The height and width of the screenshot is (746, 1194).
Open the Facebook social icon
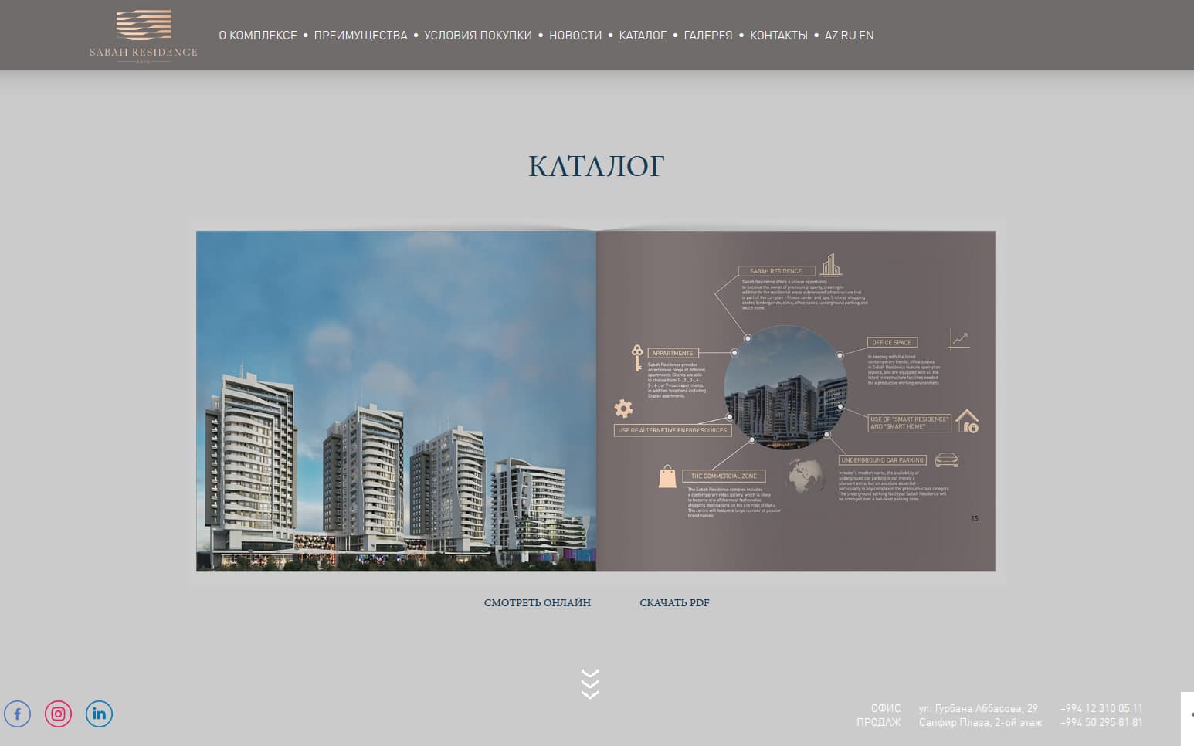pyautogui.click(x=18, y=714)
